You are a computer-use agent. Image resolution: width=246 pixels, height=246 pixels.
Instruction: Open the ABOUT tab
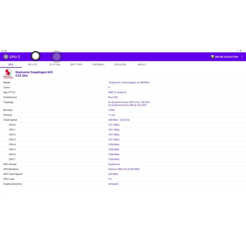142,65
